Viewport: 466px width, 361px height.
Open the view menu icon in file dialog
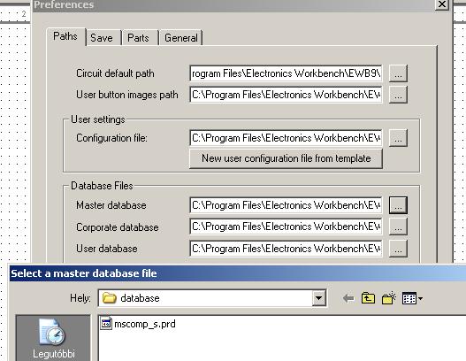(412, 298)
